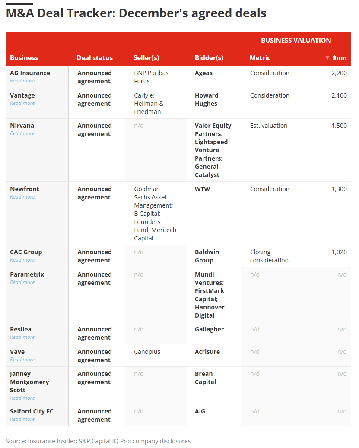Screen dimensions: 359x448
Task: Sort table by the Metric header
Action: [x=260, y=58]
